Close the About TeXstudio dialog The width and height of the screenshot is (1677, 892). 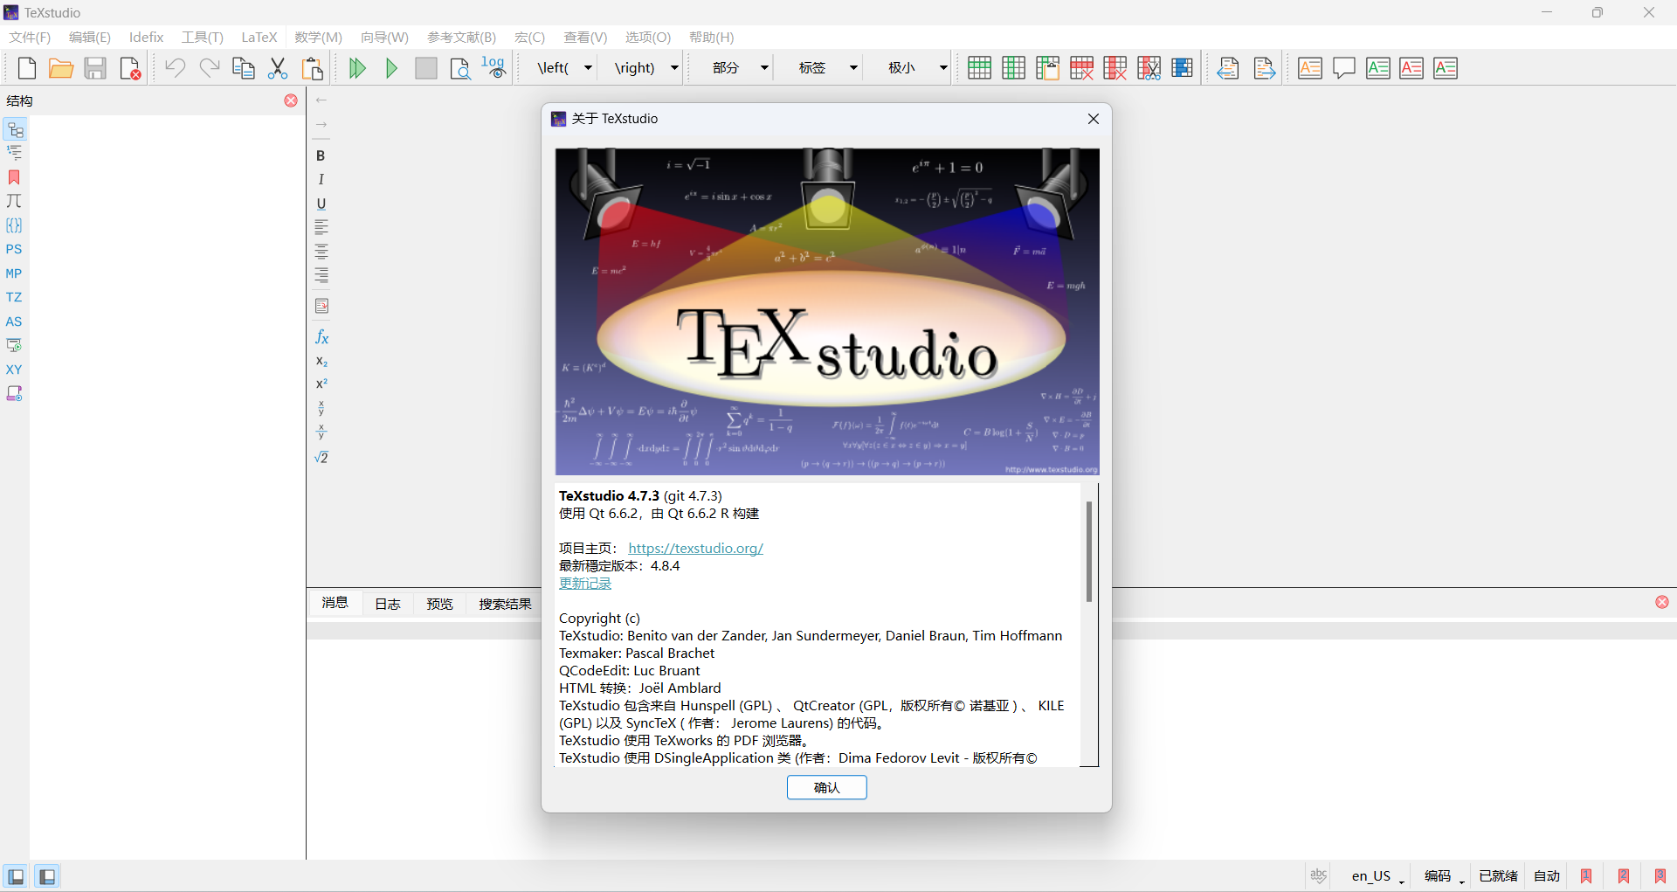[1093, 119]
